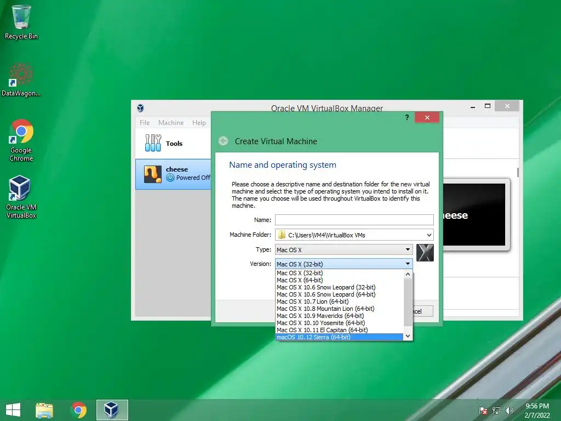Choose Mac OS X 10.8 Mountain Lion (64-bit)
The image size is (561, 421).
pyautogui.click(x=340, y=309)
